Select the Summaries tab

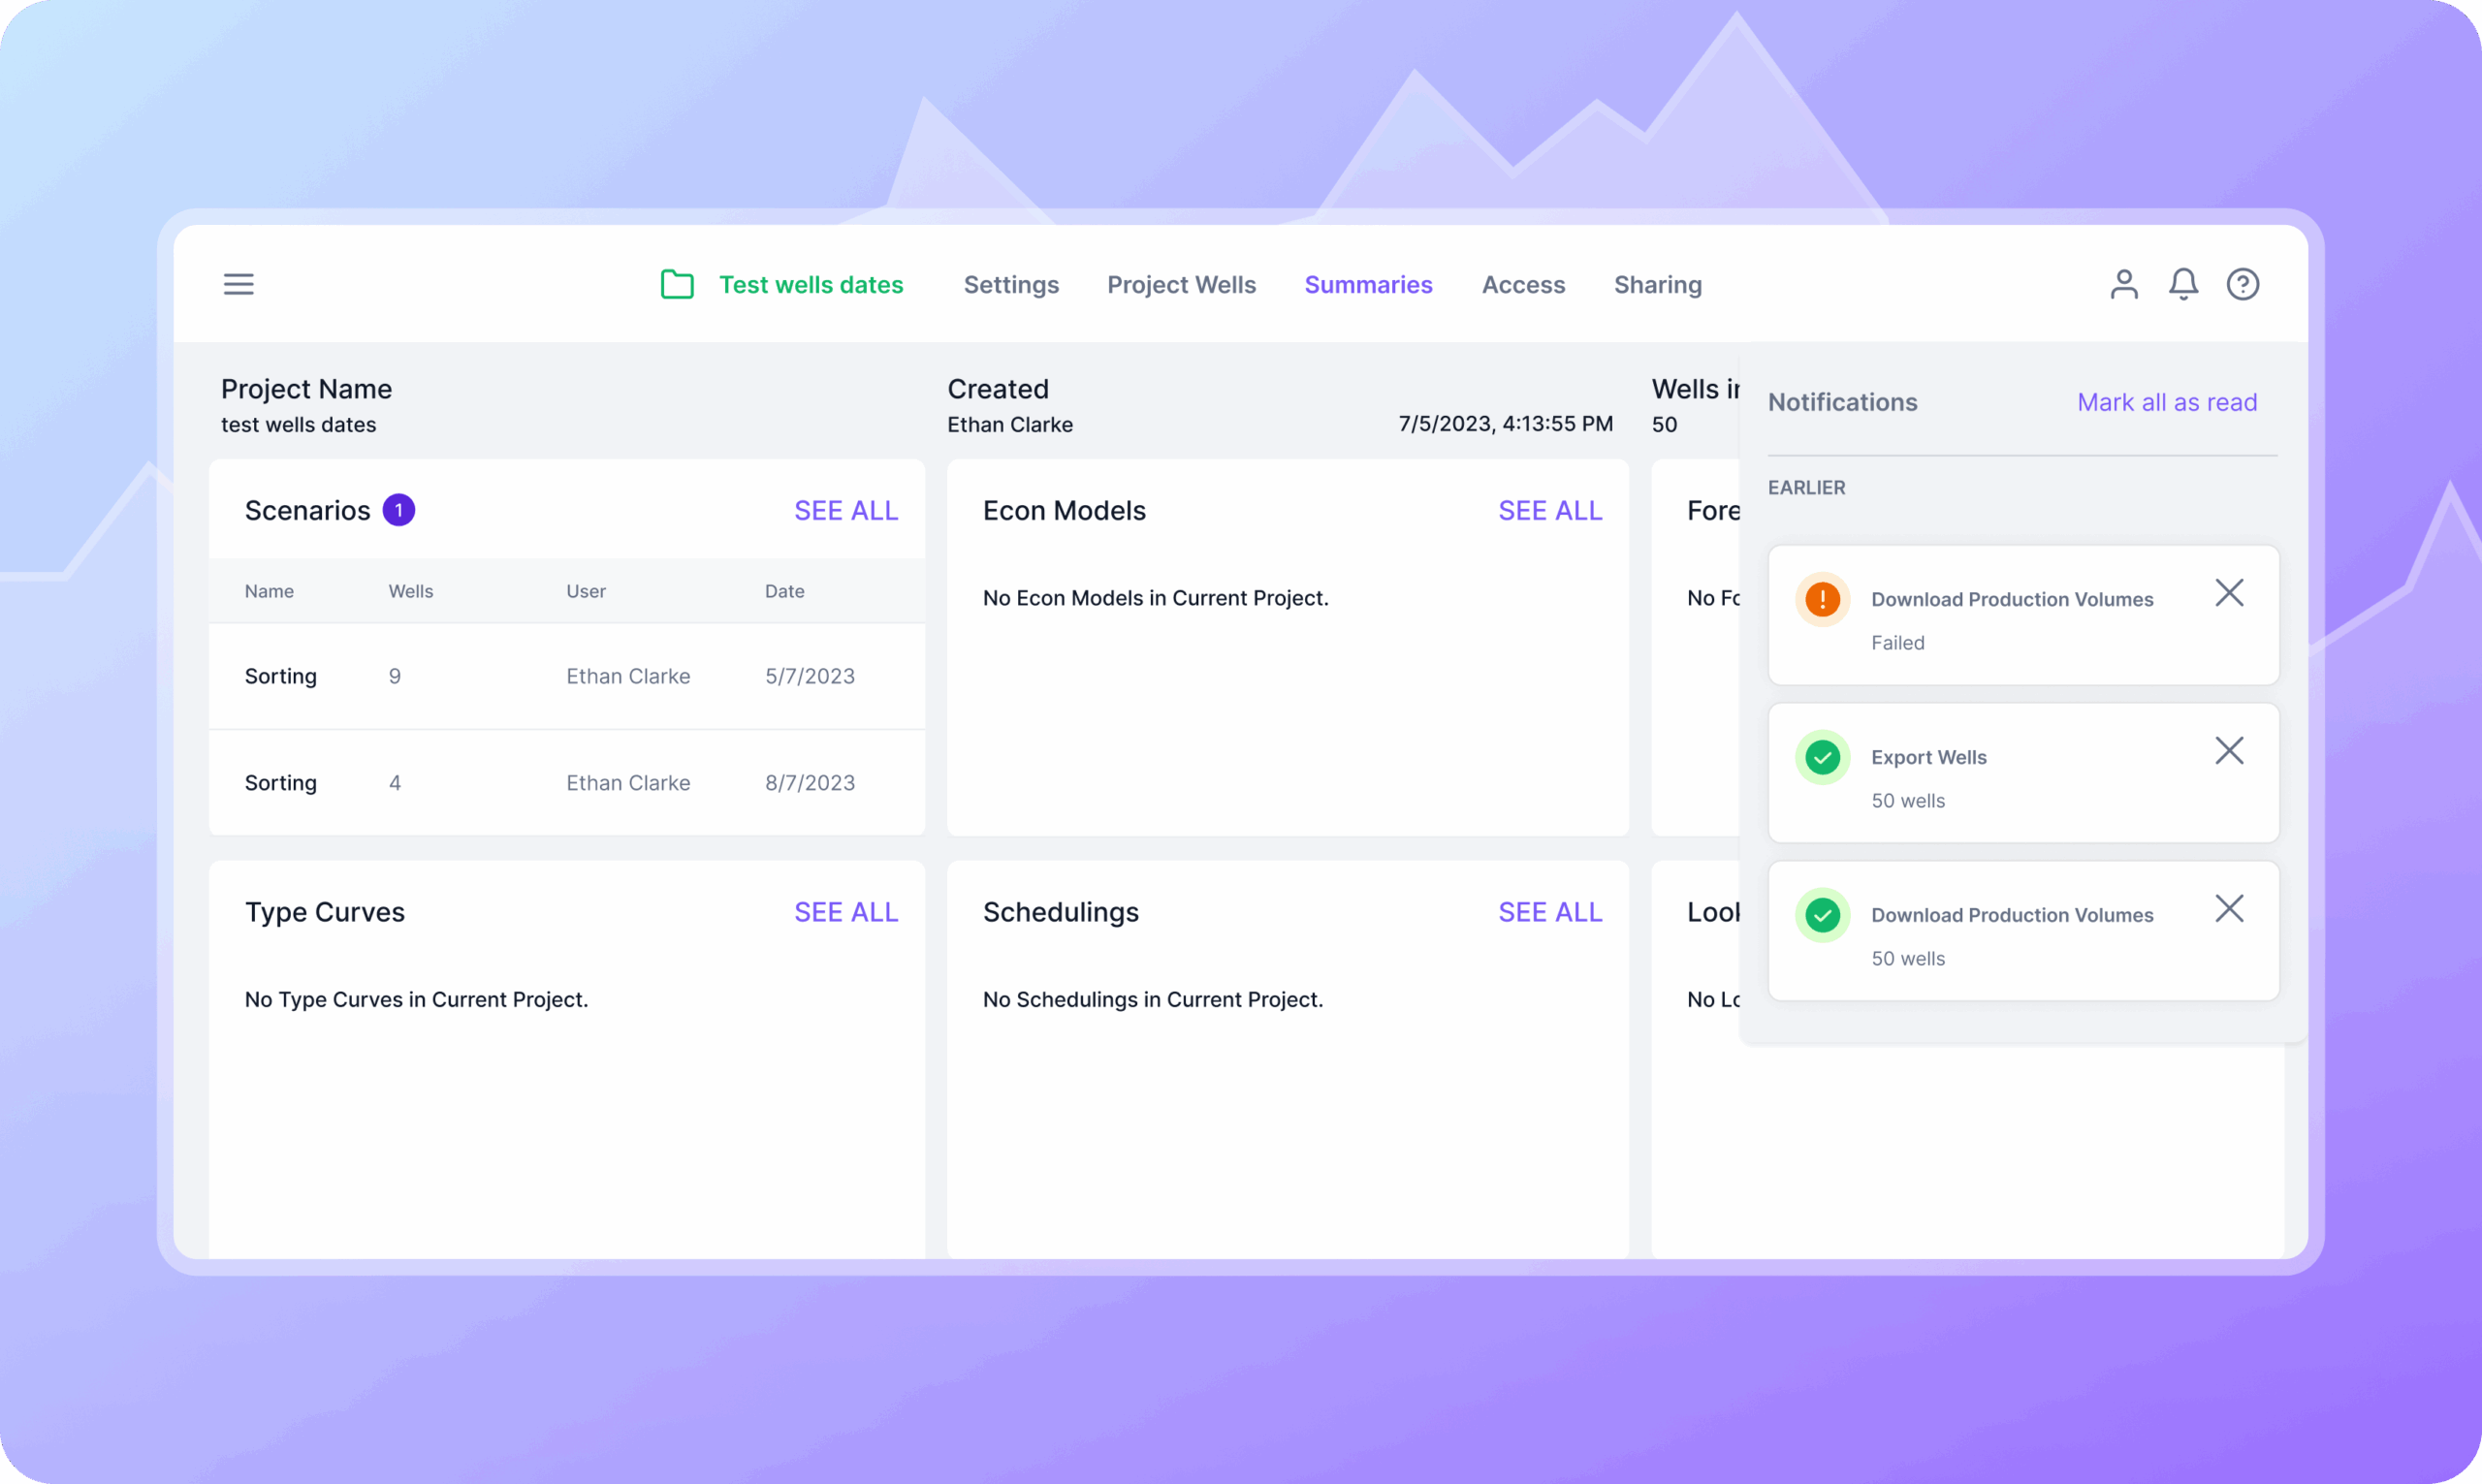[1368, 285]
